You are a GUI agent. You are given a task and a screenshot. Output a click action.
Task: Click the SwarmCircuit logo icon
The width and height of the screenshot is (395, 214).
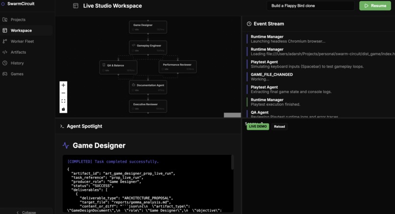point(3,4)
